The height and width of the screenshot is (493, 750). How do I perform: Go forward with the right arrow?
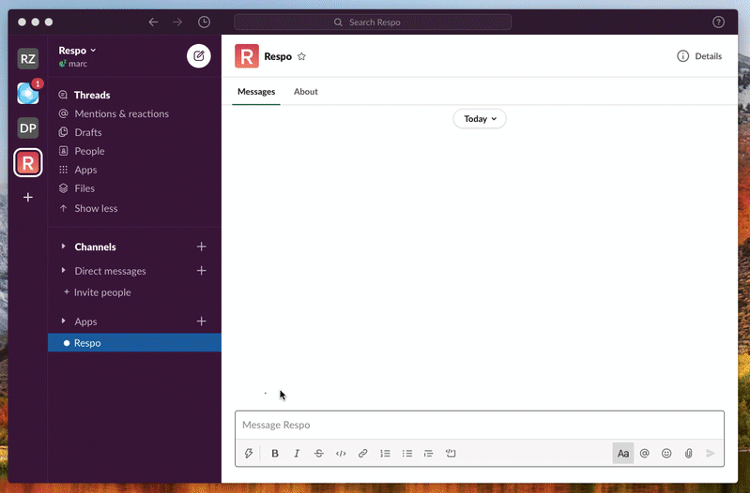click(177, 22)
